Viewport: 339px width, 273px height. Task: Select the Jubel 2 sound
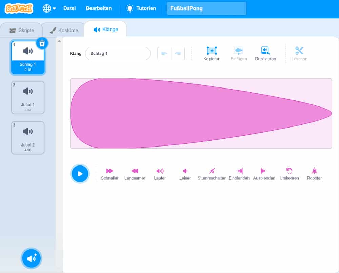pyautogui.click(x=28, y=138)
